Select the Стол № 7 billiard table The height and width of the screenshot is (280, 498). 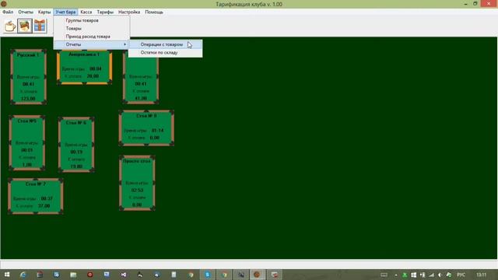36,196
